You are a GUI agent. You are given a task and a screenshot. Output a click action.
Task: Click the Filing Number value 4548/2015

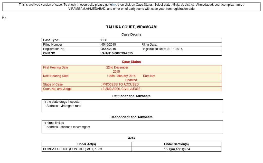[x=108, y=45]
